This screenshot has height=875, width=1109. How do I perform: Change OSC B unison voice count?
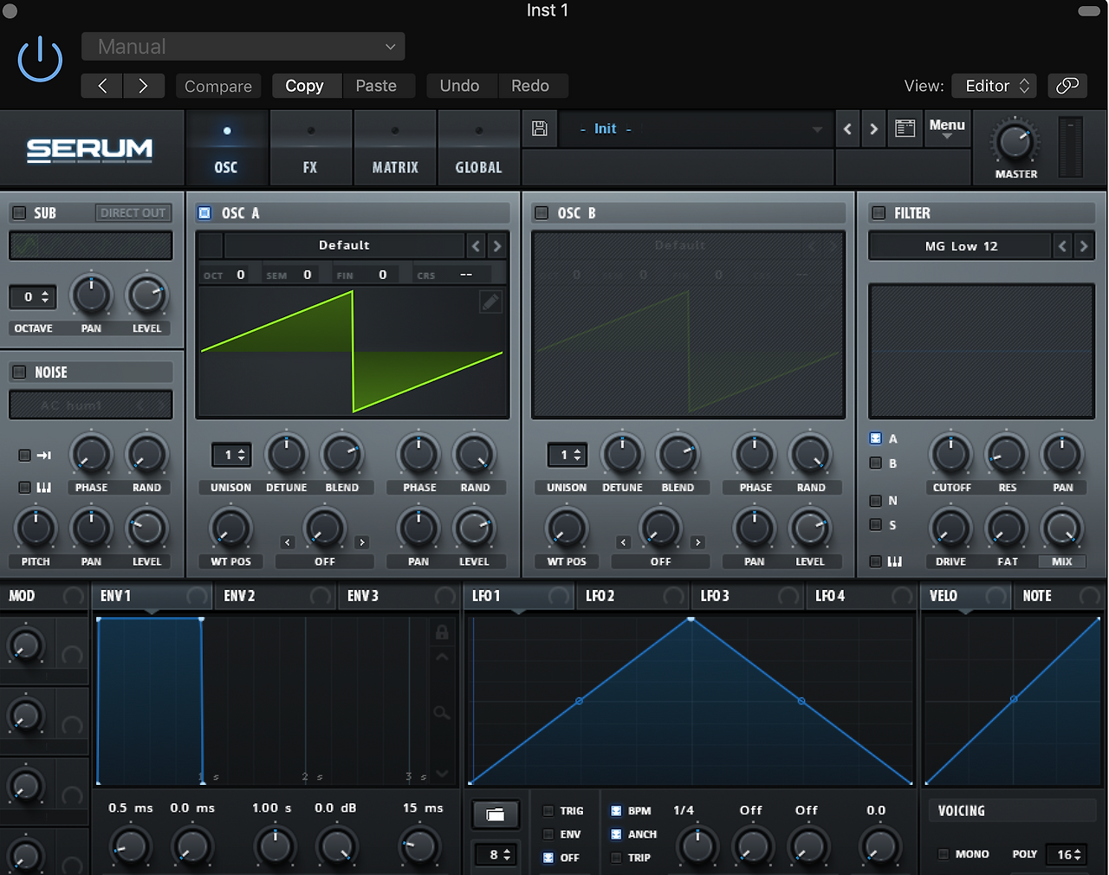click(567, 455)
